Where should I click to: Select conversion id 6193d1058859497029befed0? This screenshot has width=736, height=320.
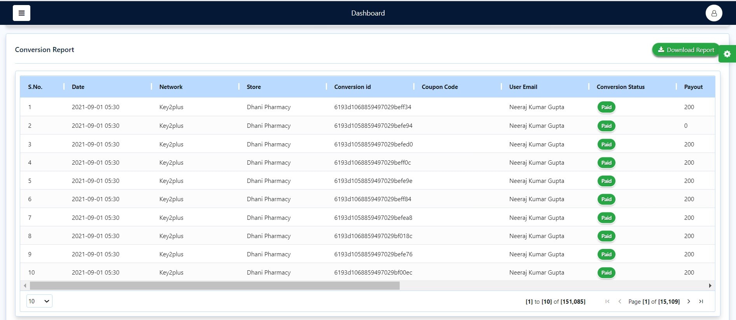[x=373, y=144]
